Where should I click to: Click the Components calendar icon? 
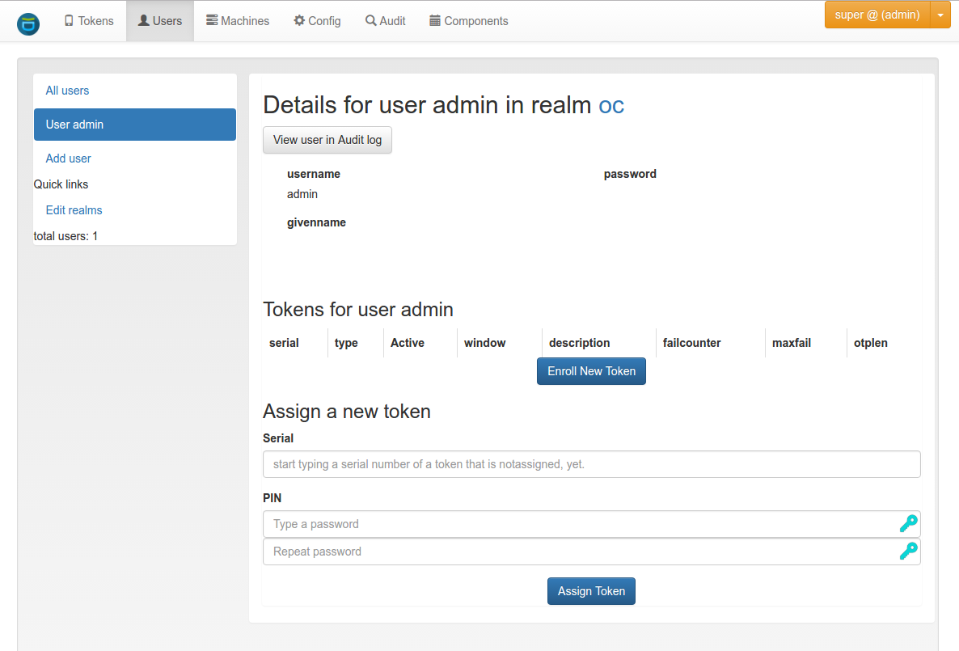click(x=435, y=21)
